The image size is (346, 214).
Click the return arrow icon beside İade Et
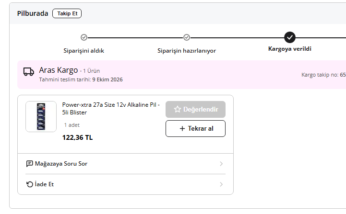point(30,184)
